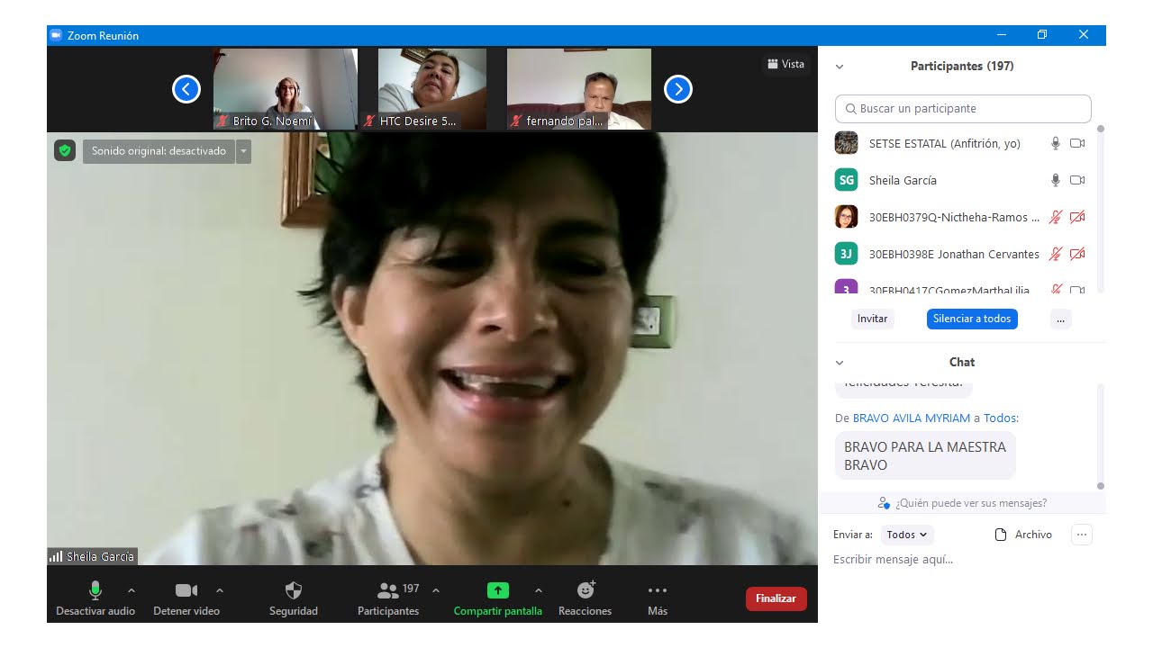1153x648 pixels.
Task: Click green Compartir pantalla share button
Action: 498,598
